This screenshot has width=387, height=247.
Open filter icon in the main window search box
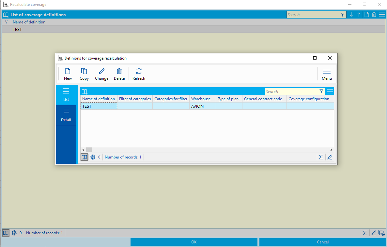[x=343, y=15]
